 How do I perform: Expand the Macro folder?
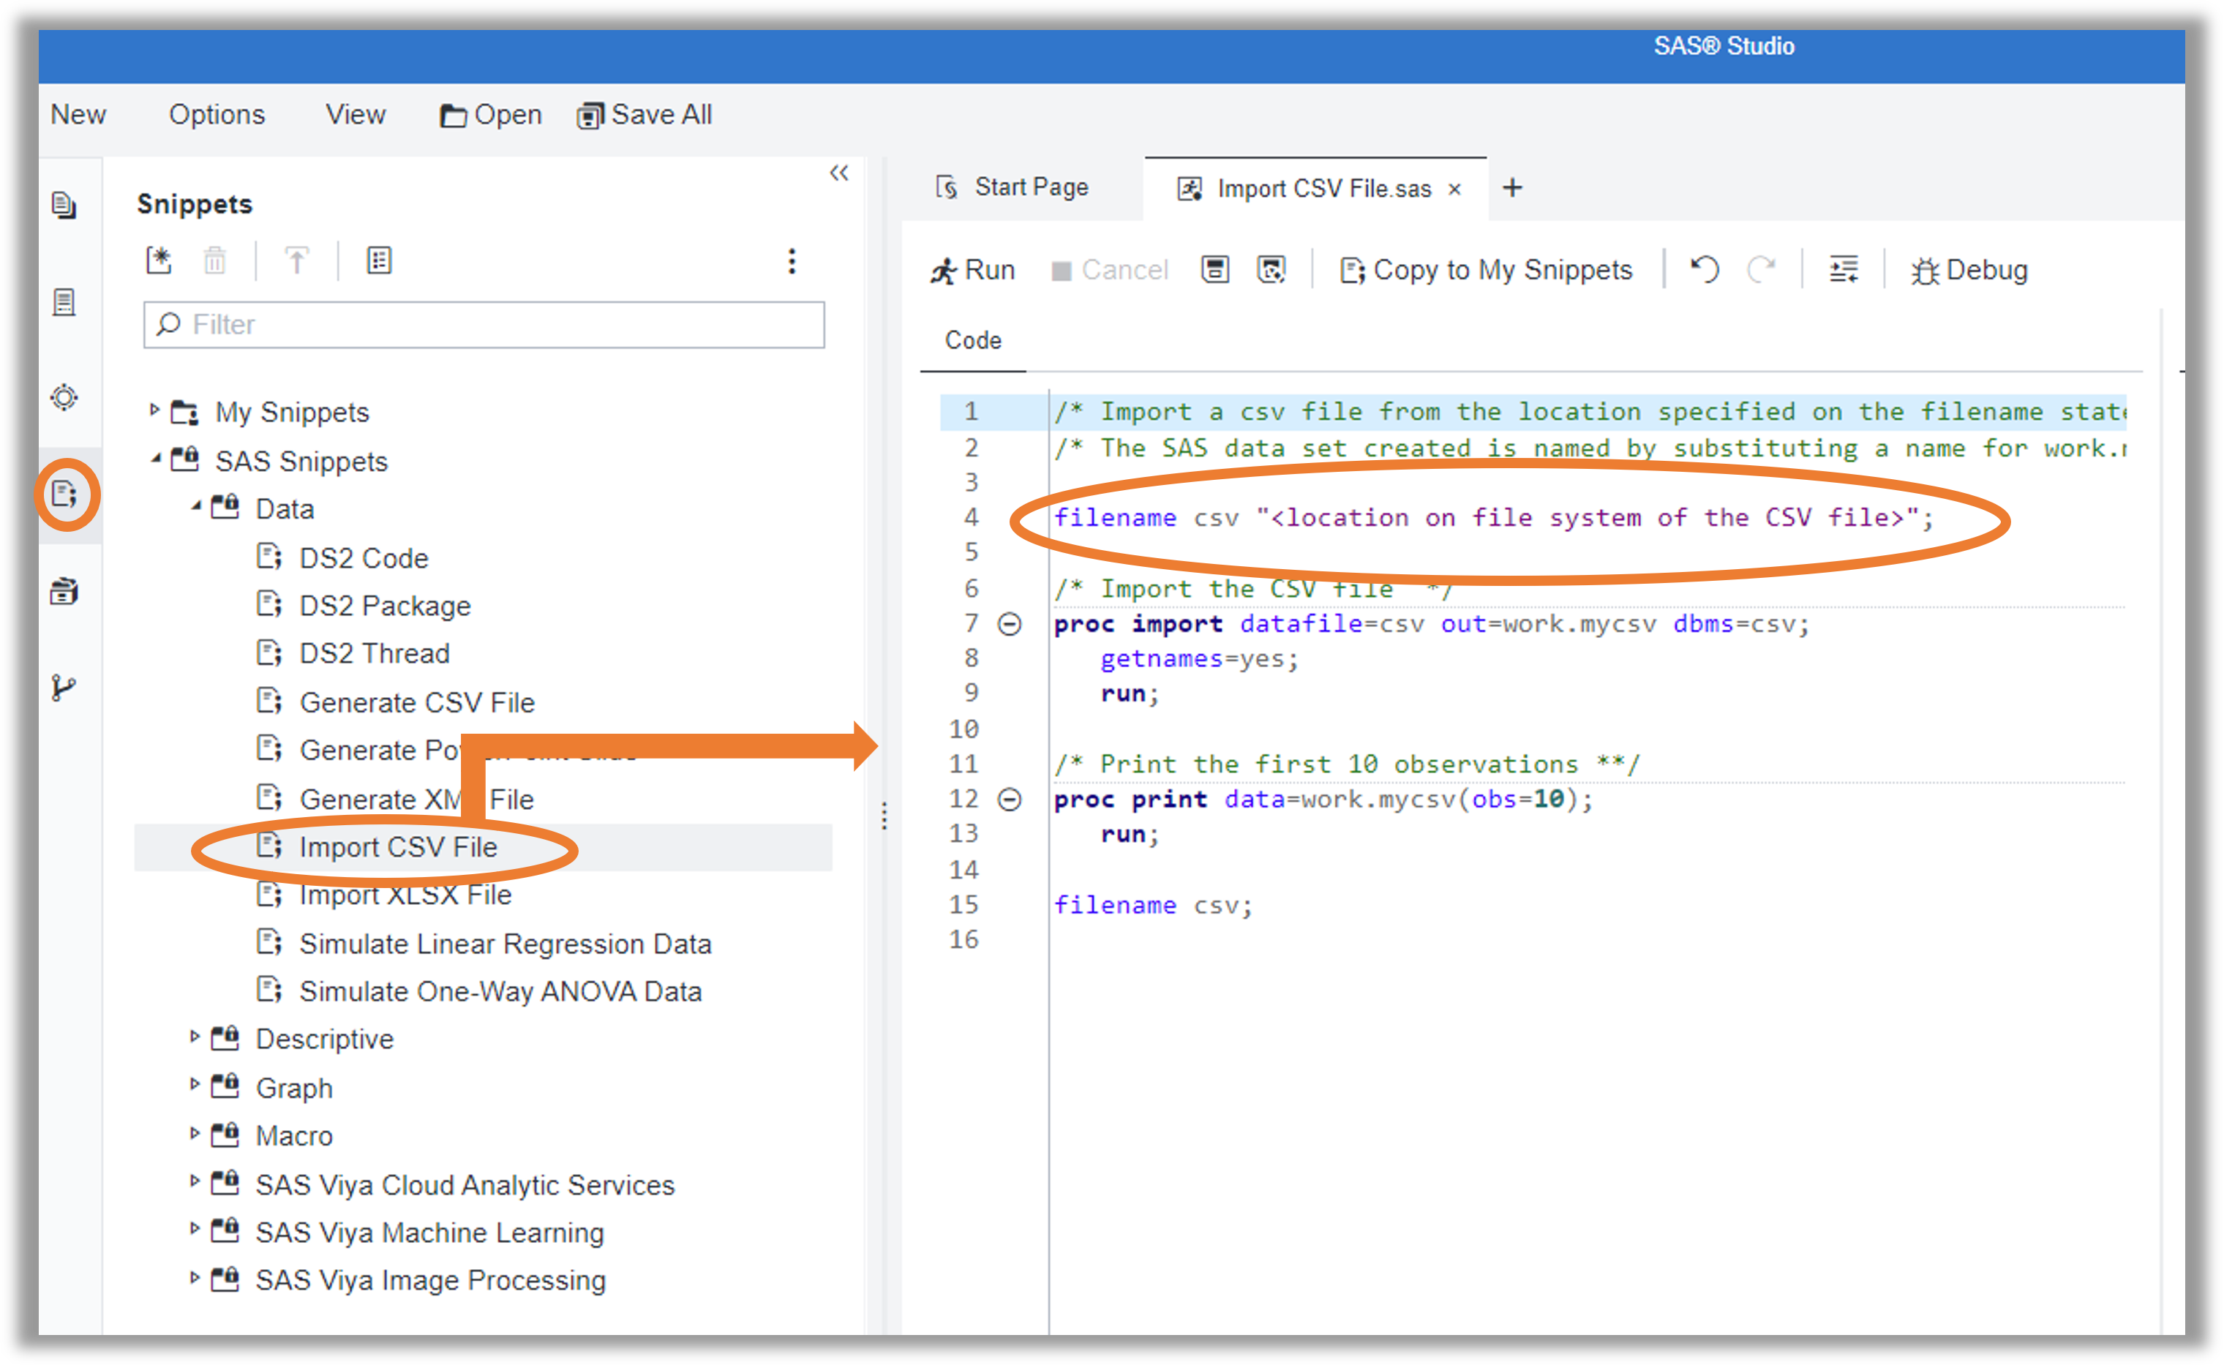click(194, 1133)
